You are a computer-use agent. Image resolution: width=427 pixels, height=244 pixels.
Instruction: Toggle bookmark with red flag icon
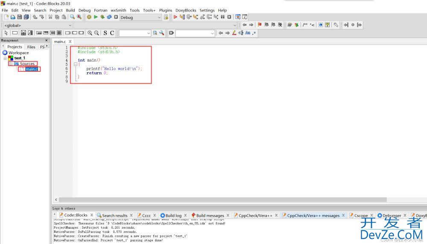point(260,25)
